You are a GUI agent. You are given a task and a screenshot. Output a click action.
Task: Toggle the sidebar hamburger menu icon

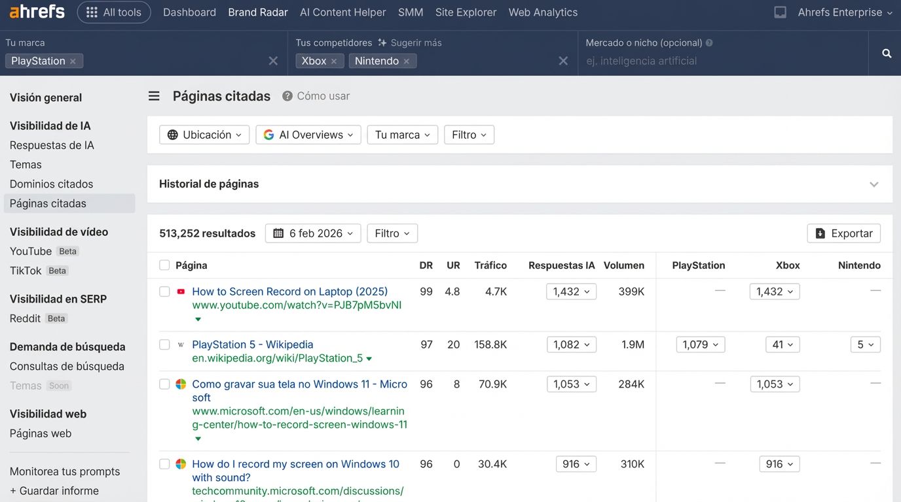(154, 96)
